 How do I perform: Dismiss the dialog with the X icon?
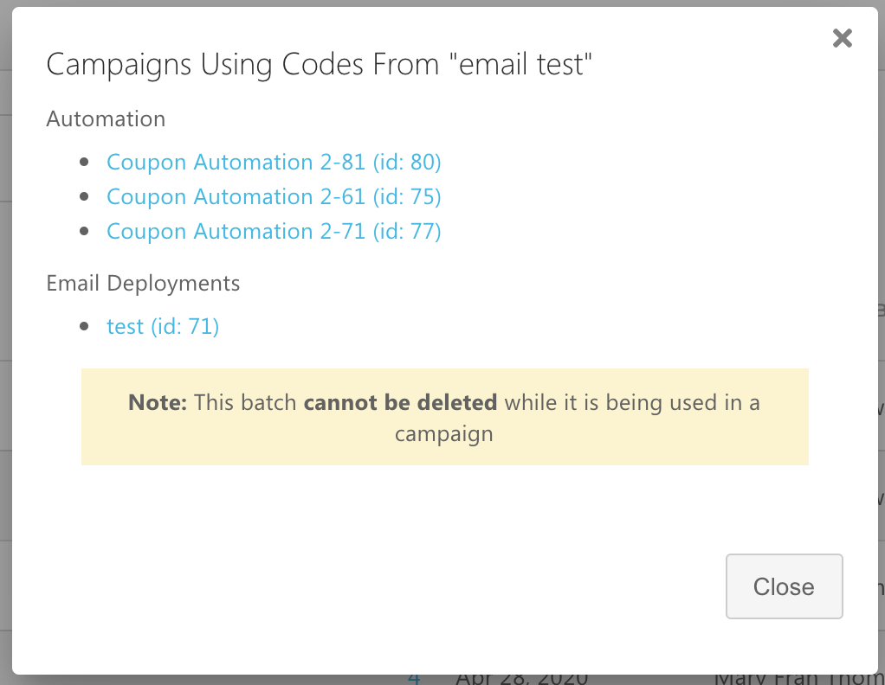pyautogui.click(x=842, y=38)
